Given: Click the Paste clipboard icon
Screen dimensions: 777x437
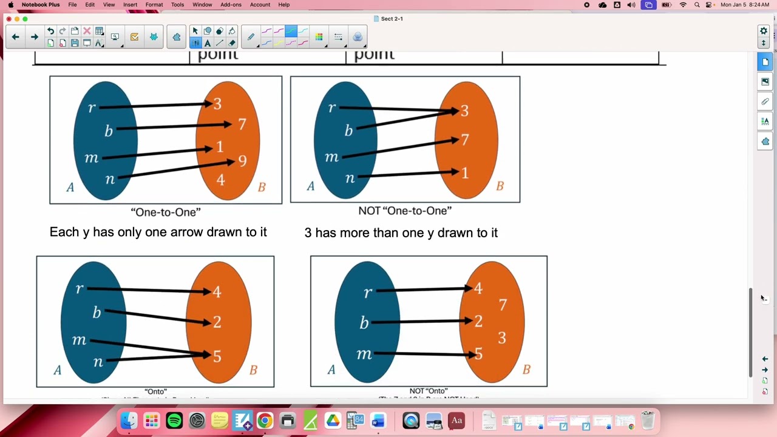Looking at the screenshot, I should pyautogui.click(x=75, y=31).
